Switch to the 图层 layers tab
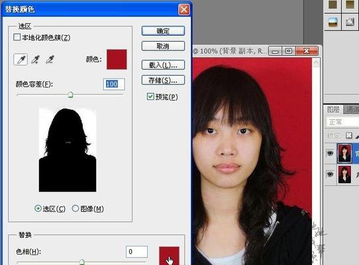Screen dimensions: 359x265 (333, 109)
